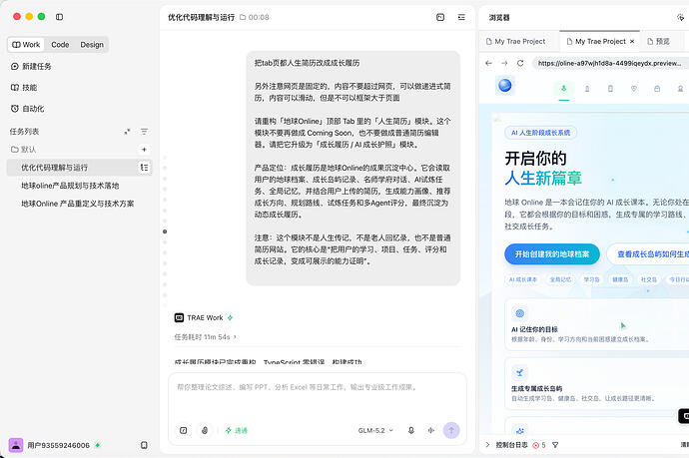Click the browser reload icon
Screen dimensions: 689x458
click(x=520, y=63)
